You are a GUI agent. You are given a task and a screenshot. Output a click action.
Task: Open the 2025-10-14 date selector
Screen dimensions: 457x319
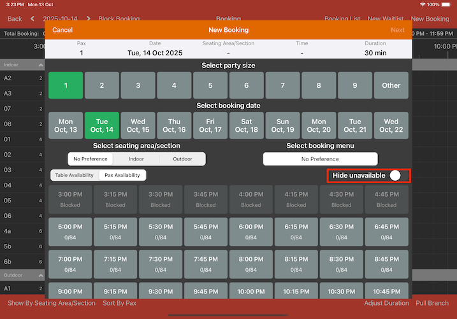(61, 19)
